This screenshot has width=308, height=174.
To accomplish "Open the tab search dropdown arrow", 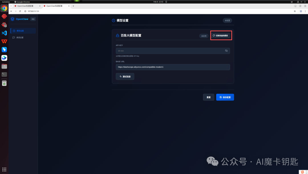I will 11,6.
